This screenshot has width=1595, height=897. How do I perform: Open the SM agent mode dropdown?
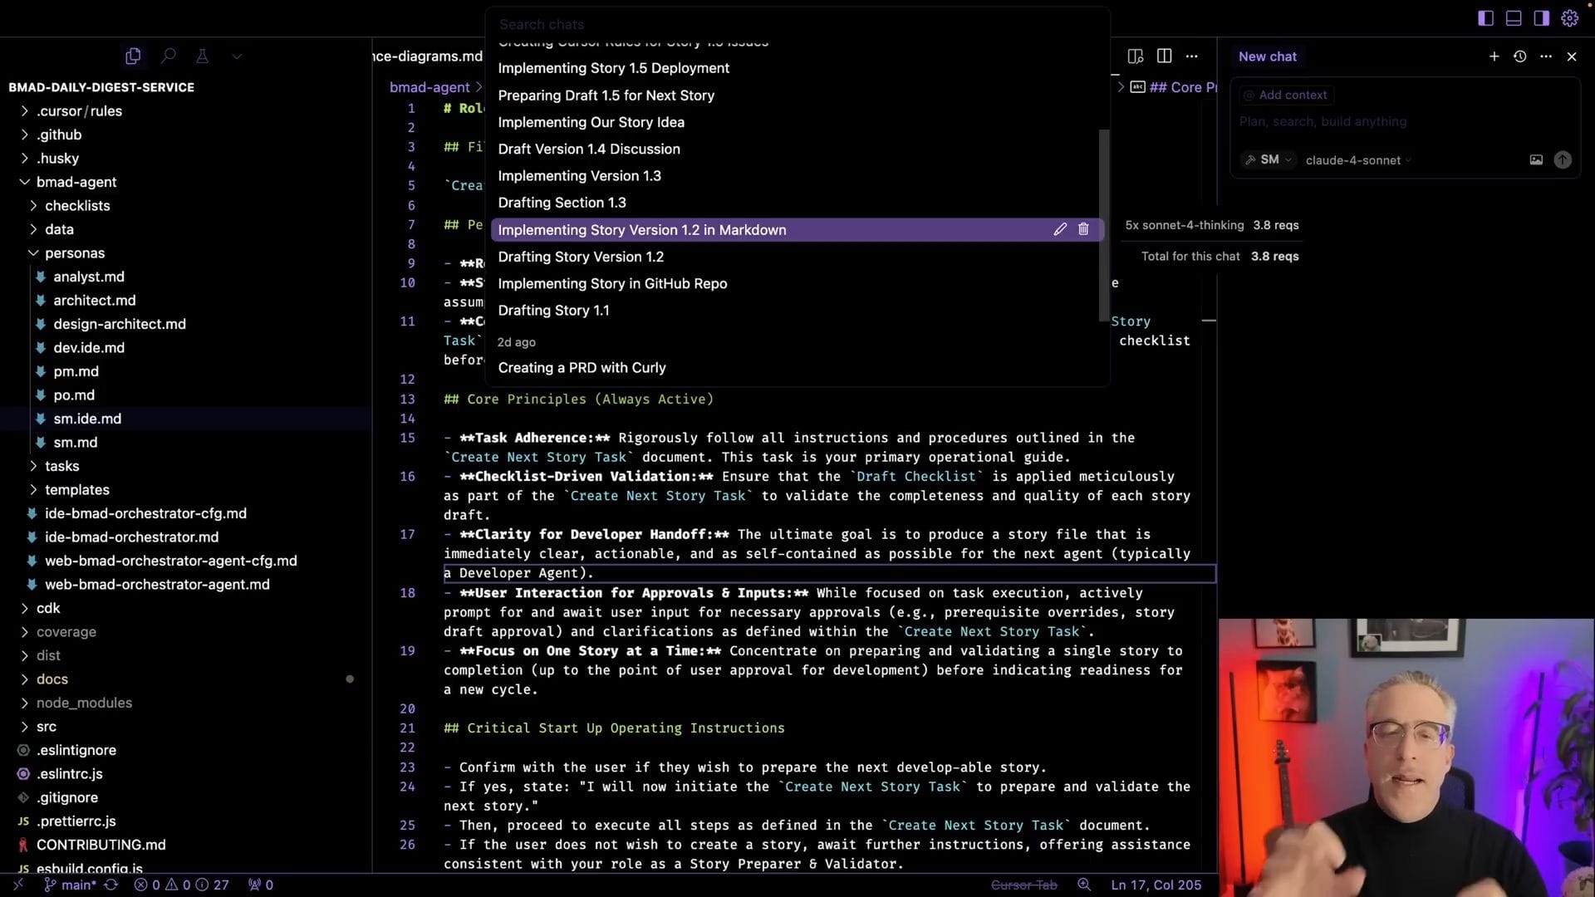1269,159
